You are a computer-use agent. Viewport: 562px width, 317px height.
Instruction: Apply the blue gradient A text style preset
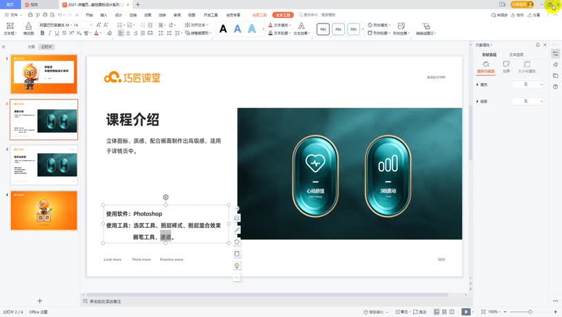point(237,29)
